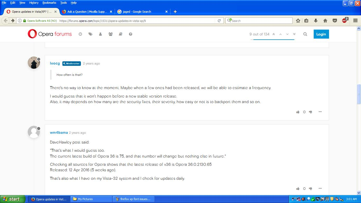Bookmark this page with the star icon
Screen dimensions: 361x203
coord(298,21)
